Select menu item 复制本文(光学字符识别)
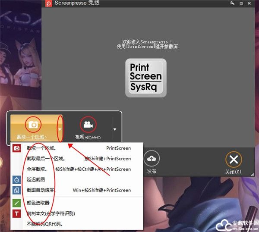259x232 pixels. point(77,213)
